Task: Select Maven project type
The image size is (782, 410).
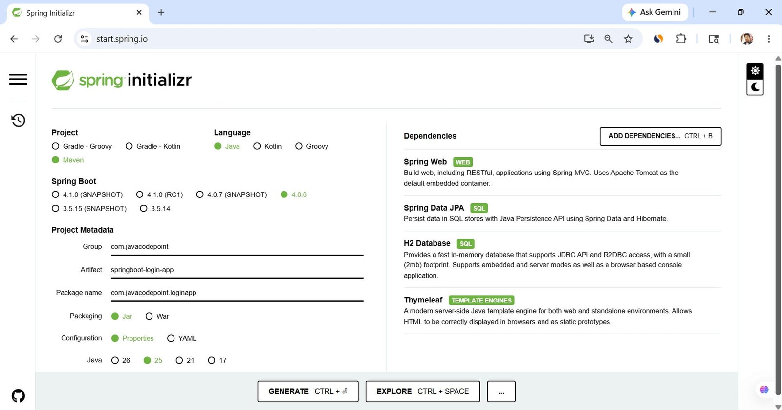Action: point(67,160)
